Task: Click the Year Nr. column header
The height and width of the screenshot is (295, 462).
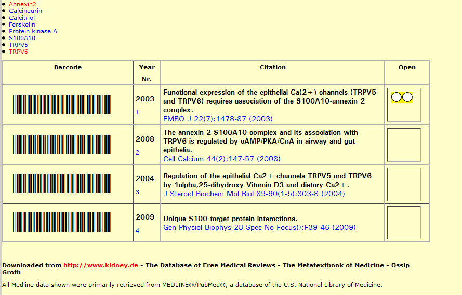Action: 147,73
